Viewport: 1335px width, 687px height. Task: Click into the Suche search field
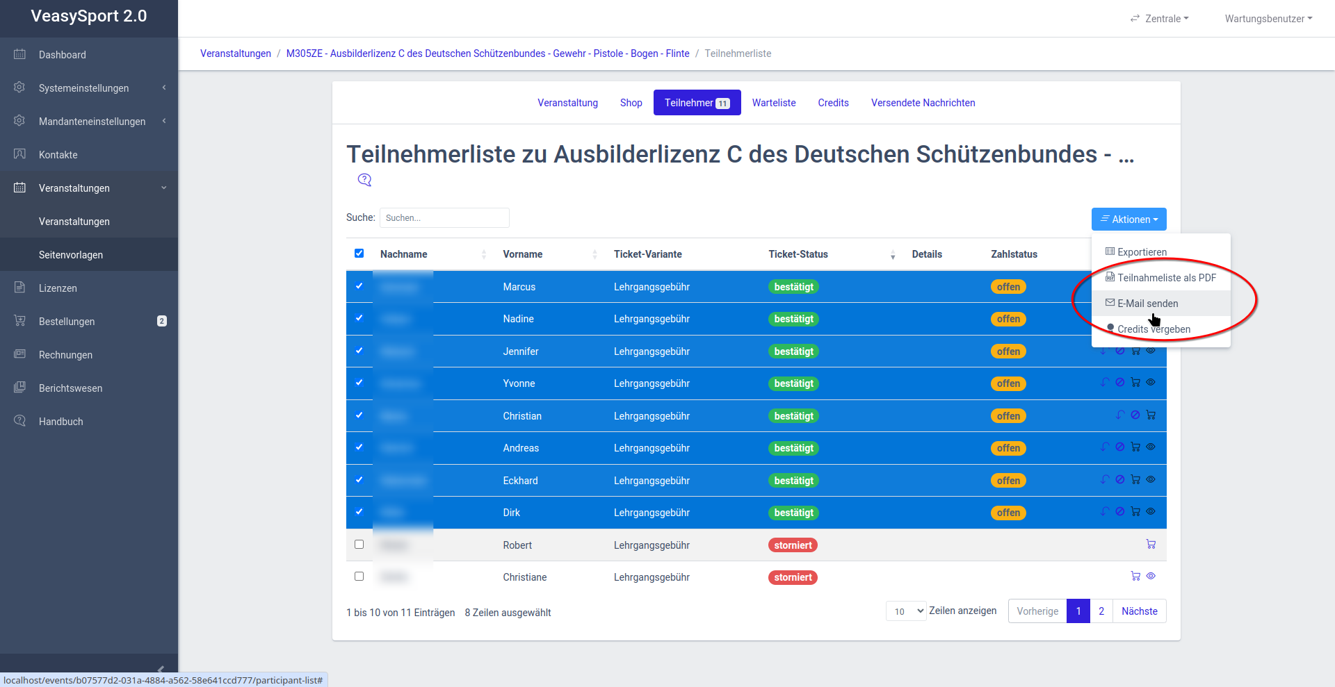444,218
